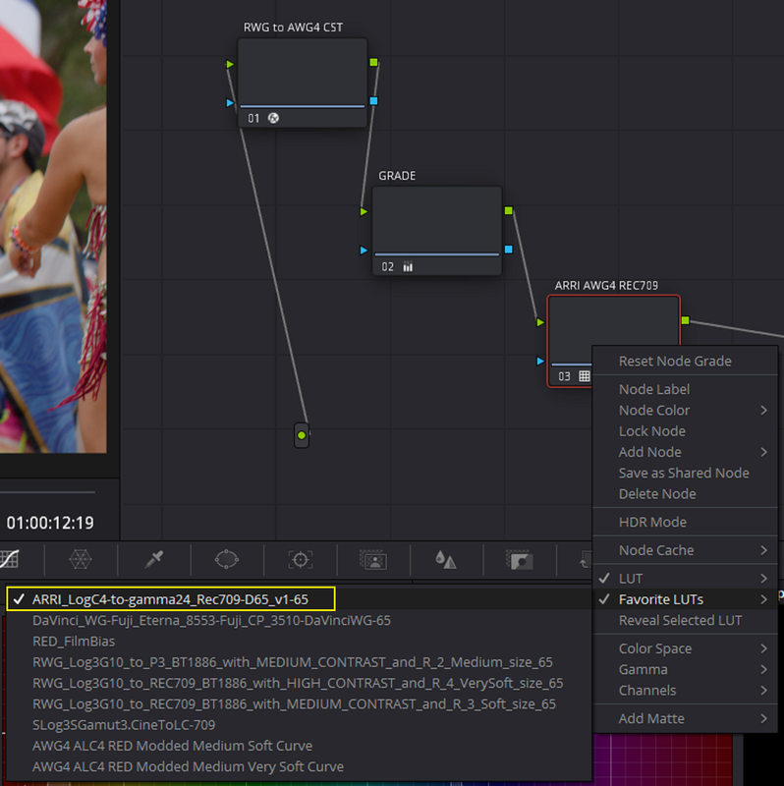Expand Gamma submenu

coord(685,669)
